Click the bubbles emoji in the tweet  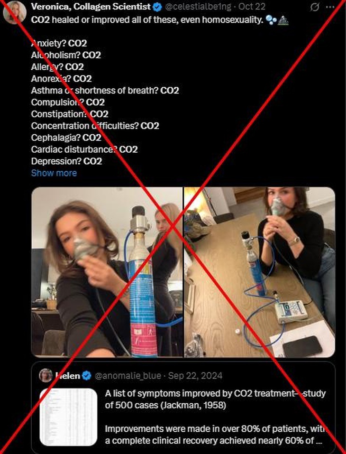(x=271, y=20)
